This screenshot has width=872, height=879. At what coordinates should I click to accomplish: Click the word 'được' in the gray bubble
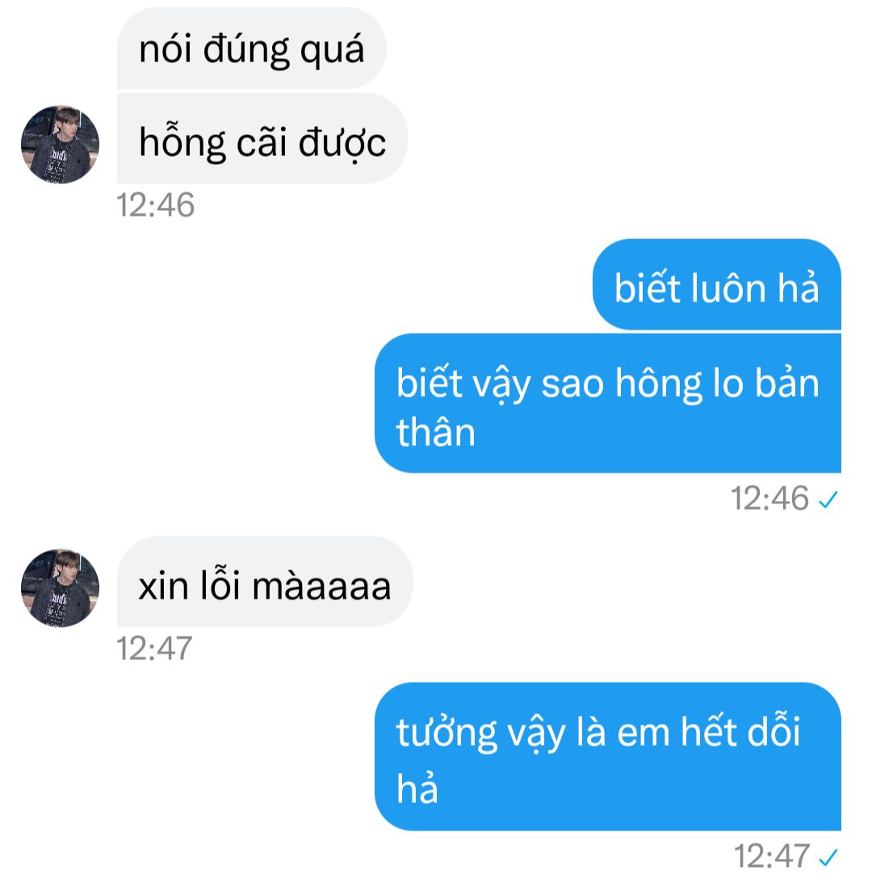342,142
